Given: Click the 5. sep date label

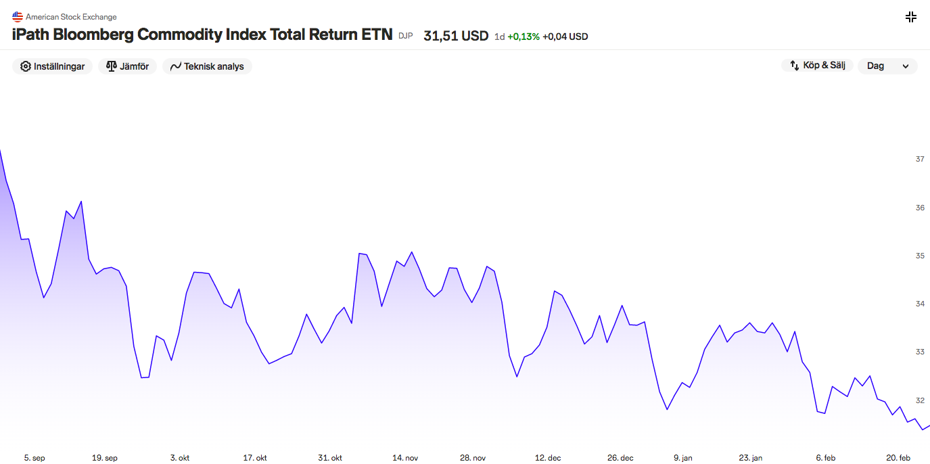Looking at the screenshot, I should (34, 458).
